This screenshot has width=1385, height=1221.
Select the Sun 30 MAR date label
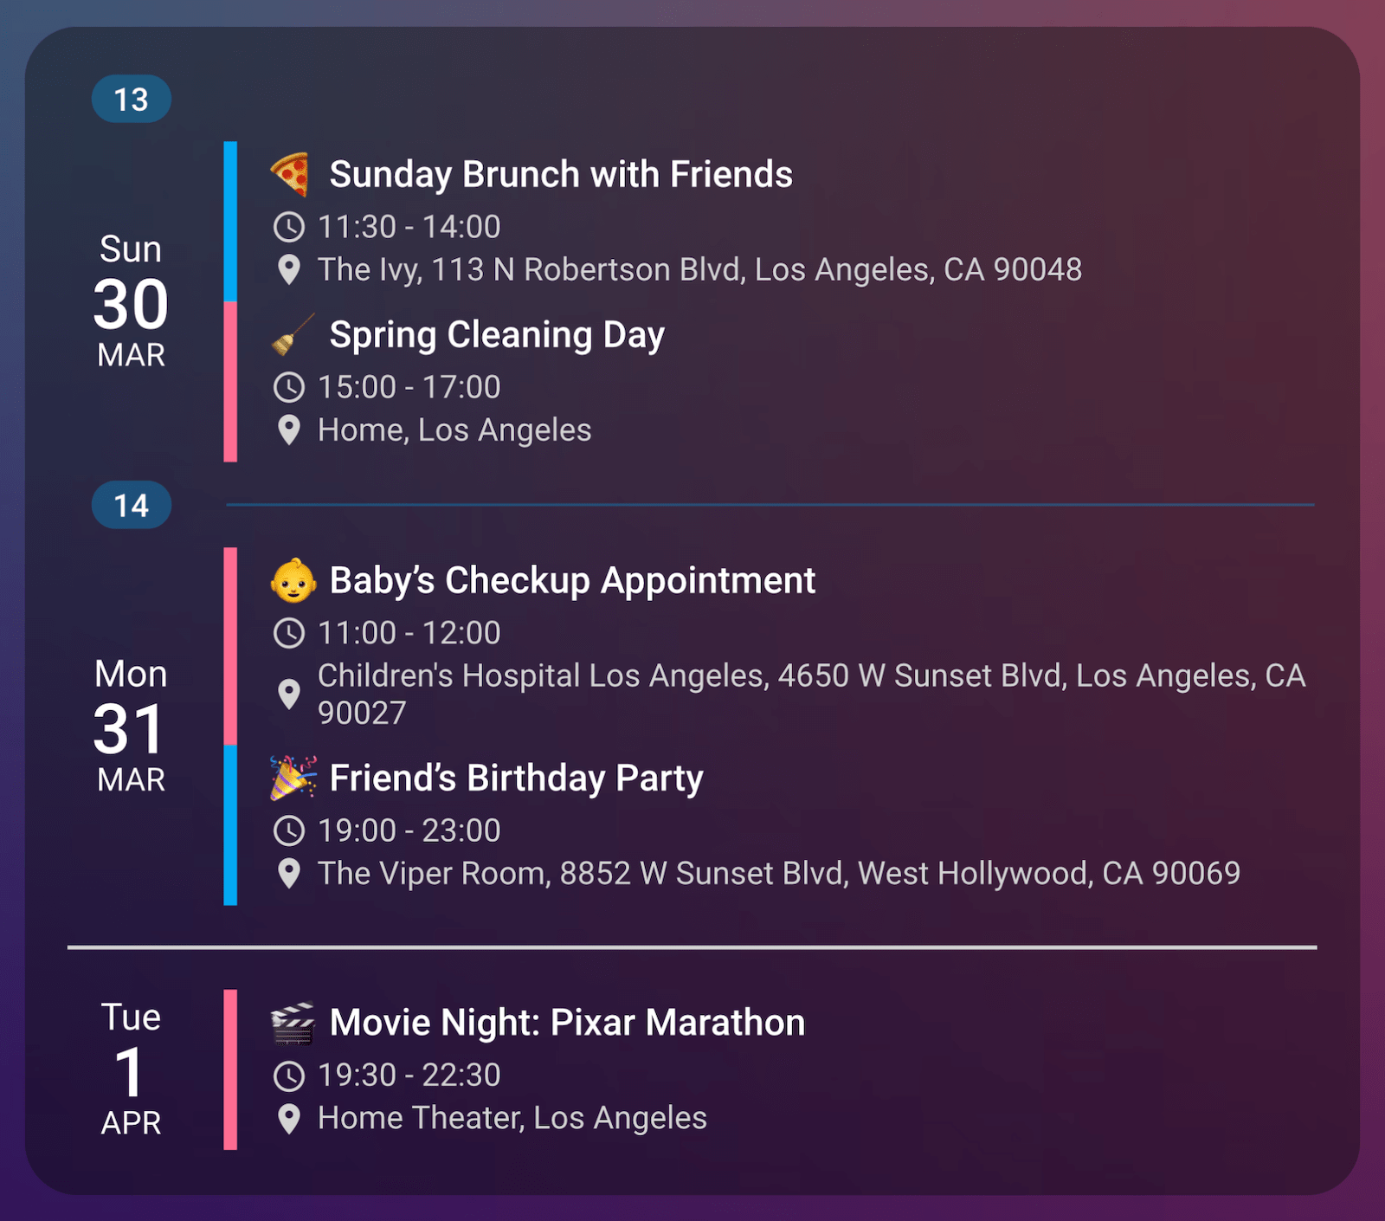pyautogui.click(x=131, y=301)
